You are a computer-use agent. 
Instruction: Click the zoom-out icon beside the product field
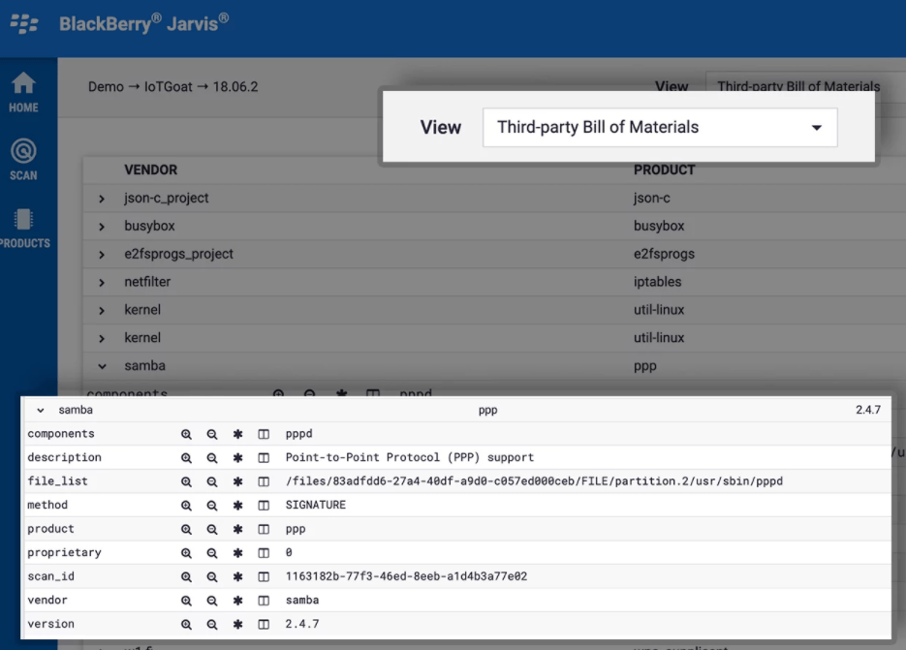212,529
